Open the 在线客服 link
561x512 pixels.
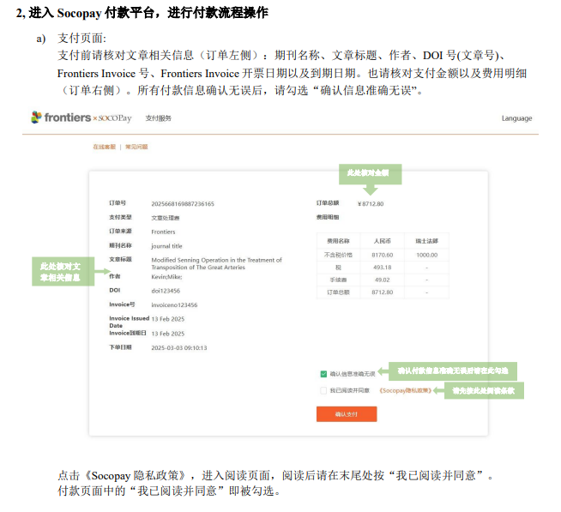click(x=104, y=147)
